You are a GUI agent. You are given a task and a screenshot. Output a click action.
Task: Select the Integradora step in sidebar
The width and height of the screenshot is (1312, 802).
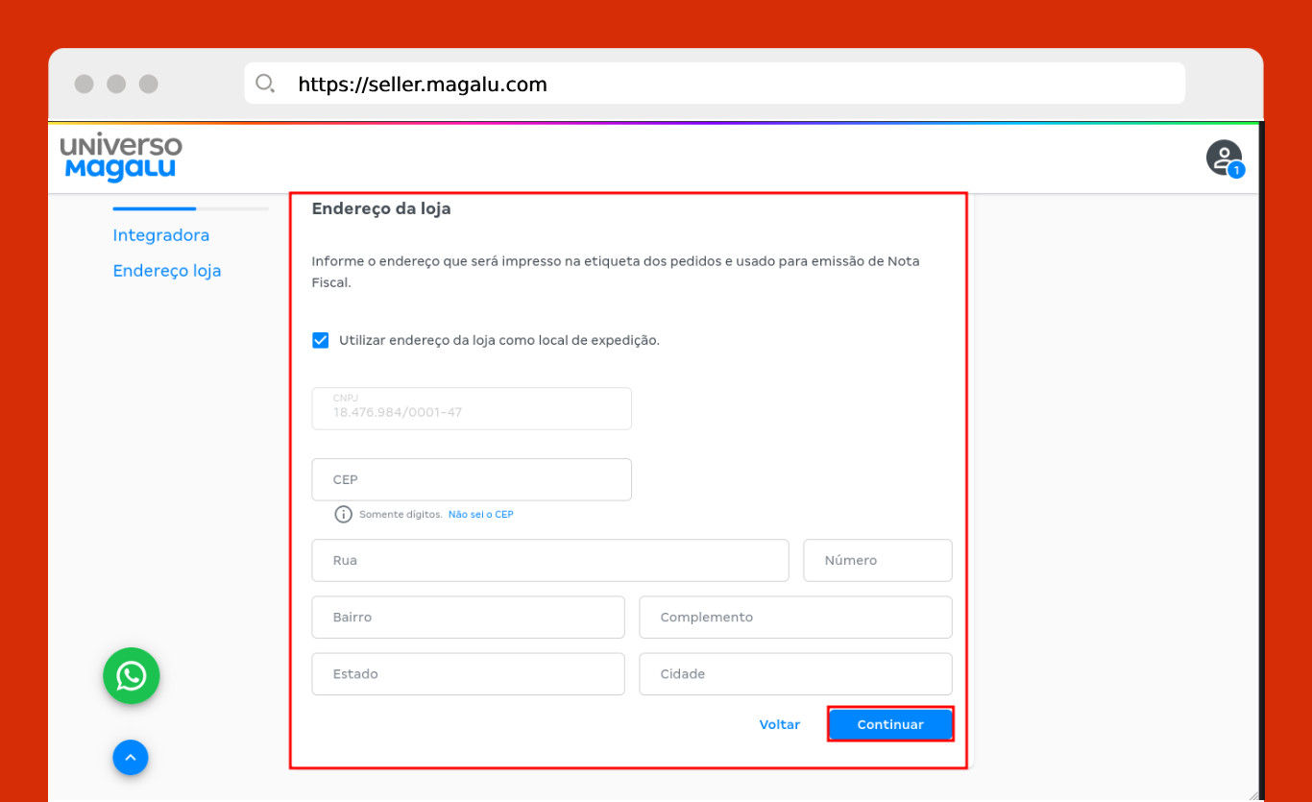click(x=161, y=235)
